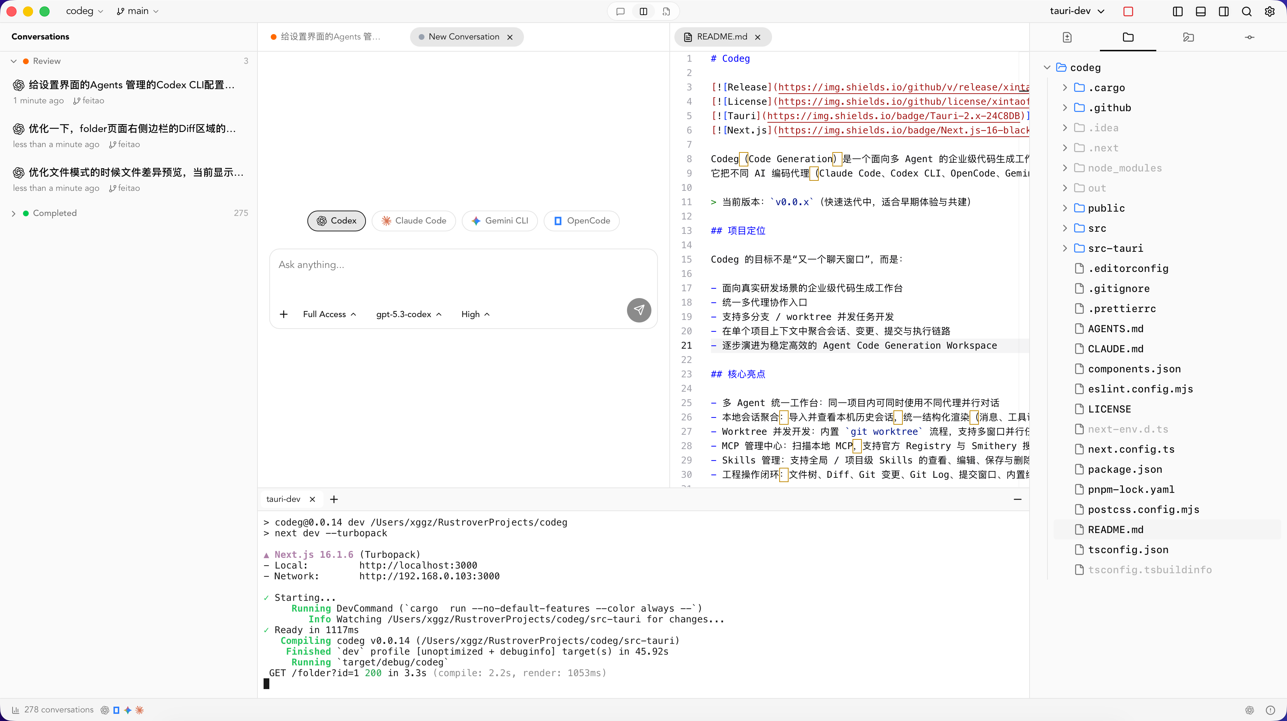Send the chat message with the paper plane
Screen dimensions: 1287x721
pyautogui.click(x=639, y=310)
